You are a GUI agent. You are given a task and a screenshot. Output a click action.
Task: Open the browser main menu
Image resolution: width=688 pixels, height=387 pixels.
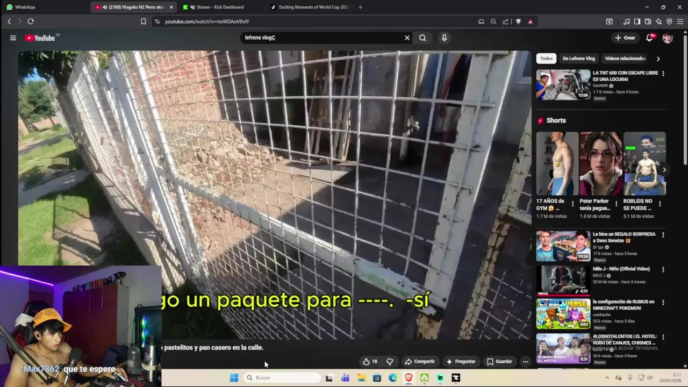click(x=680, y=21)
